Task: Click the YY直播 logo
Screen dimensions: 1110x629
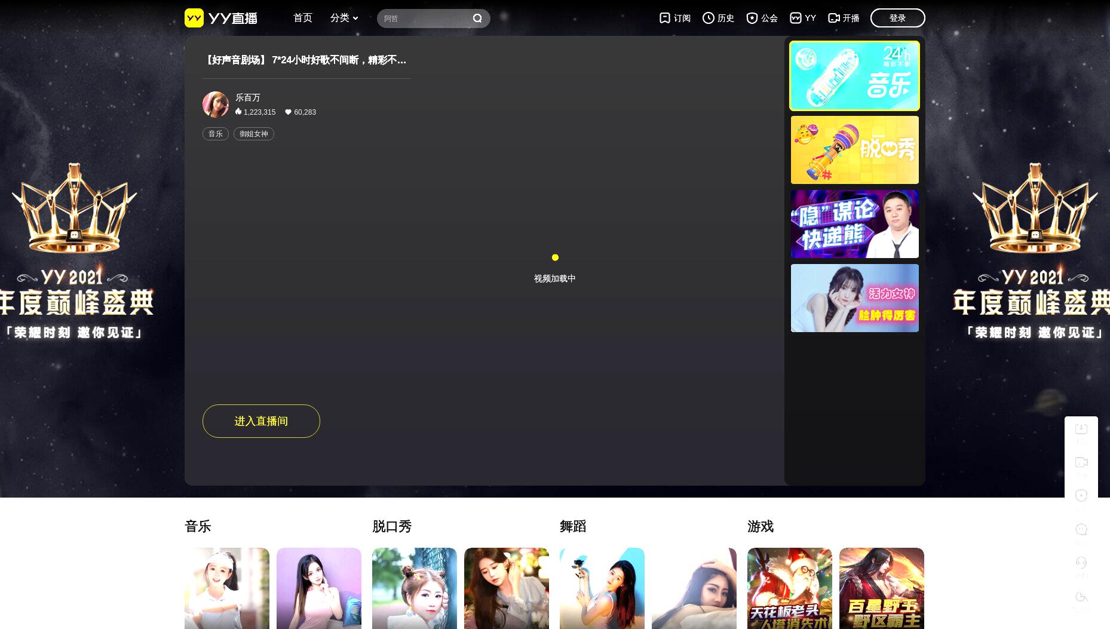Action: [221, 18]
